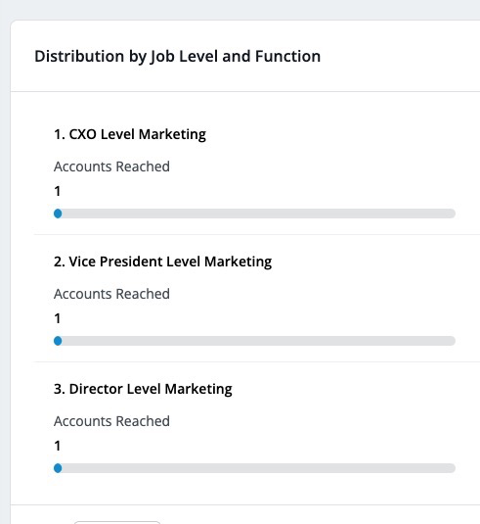
Task: Click the header divider under the card title
Action: [x=245, y=91]
